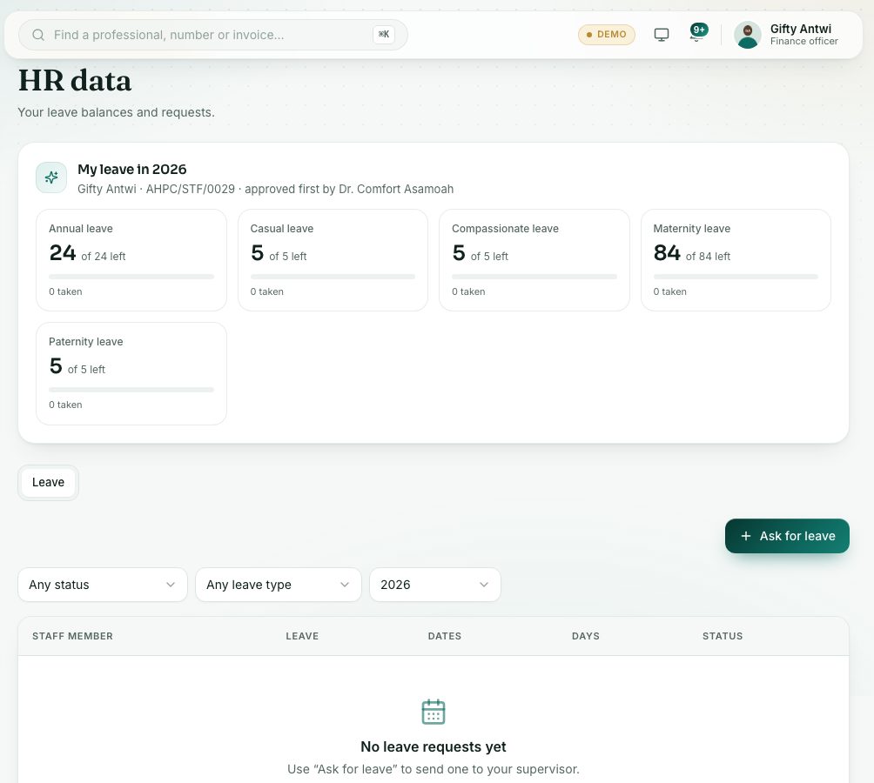Image resolution: width=874 pixels, height=783 pixels.
Task: Open the monitor display icon in header
Action: [x=661, y=35]
